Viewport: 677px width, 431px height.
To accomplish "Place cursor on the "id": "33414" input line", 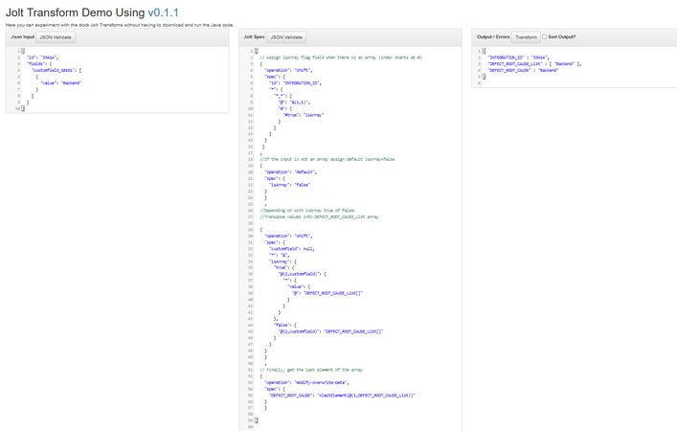I will coord(43,57).
